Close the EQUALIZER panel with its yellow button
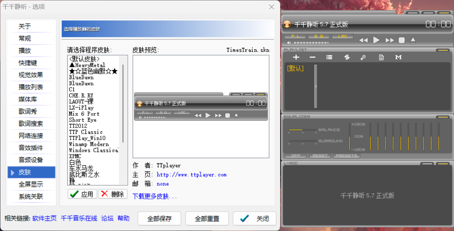Viewport: 454px width, 231px height. click(443, 117)
